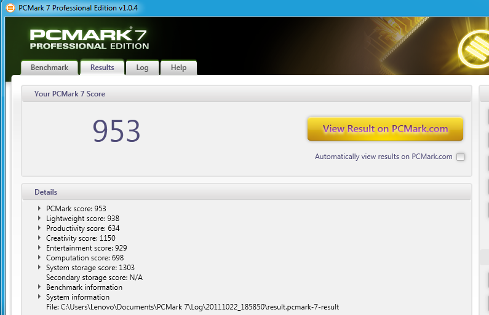
Task: Expand the Lightweight score row
Action: click(39, 218)
